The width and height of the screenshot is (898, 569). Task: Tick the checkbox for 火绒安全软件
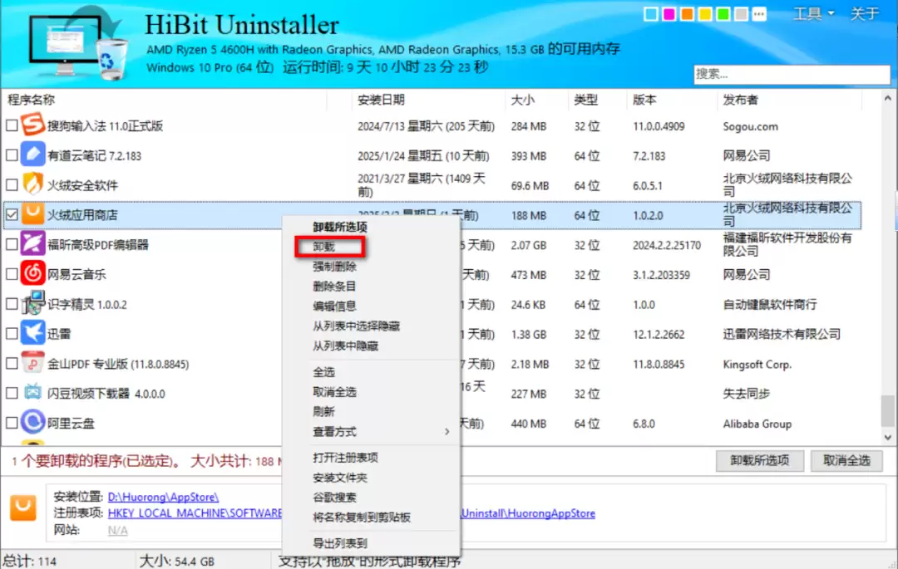tap(12, 184)
